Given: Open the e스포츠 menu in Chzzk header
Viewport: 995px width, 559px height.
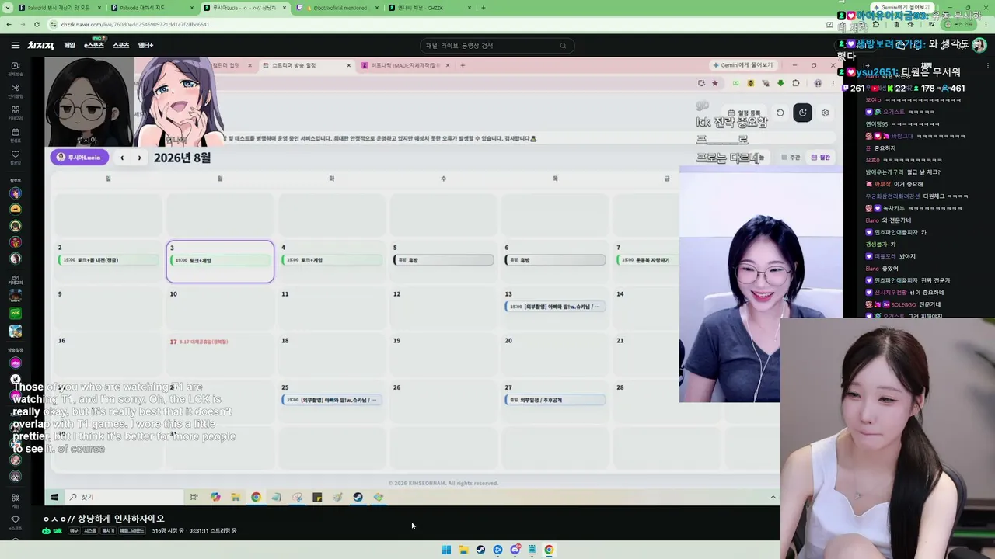Looking at the screenshot, I should point(94,46).
